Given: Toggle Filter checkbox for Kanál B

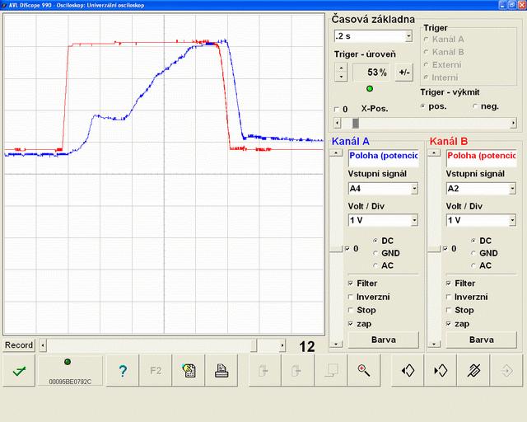Looking at the screenshot, I should tap(449, 284).
